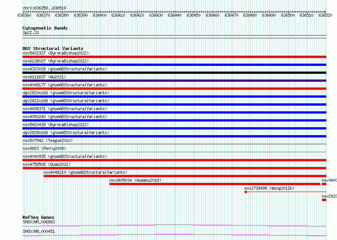Open variant esv2739498 (Wong2012b) label
Screen dimensions: 337x240
(269, 188)
